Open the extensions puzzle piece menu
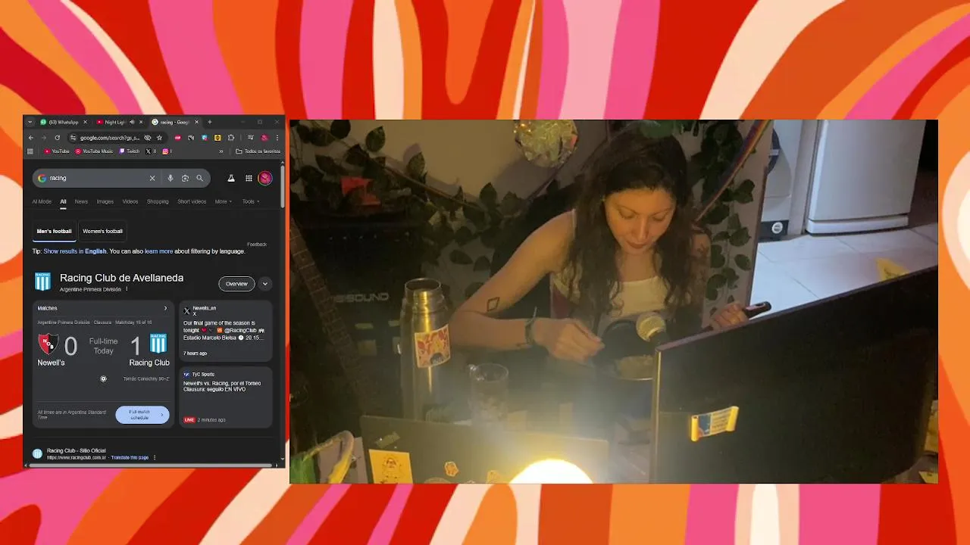970x545 pixels. click(x=231, y=138)
